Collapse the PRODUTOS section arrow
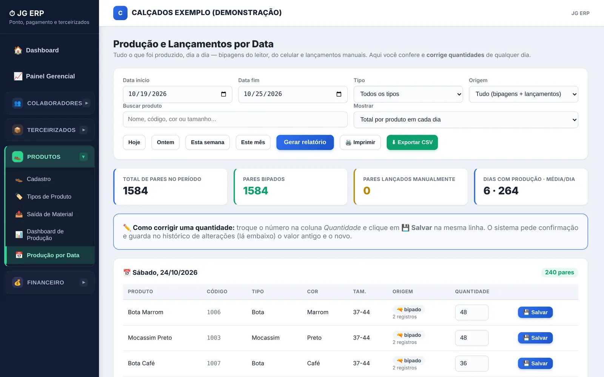This screenshot has width=604, height=377. point(83,157)
